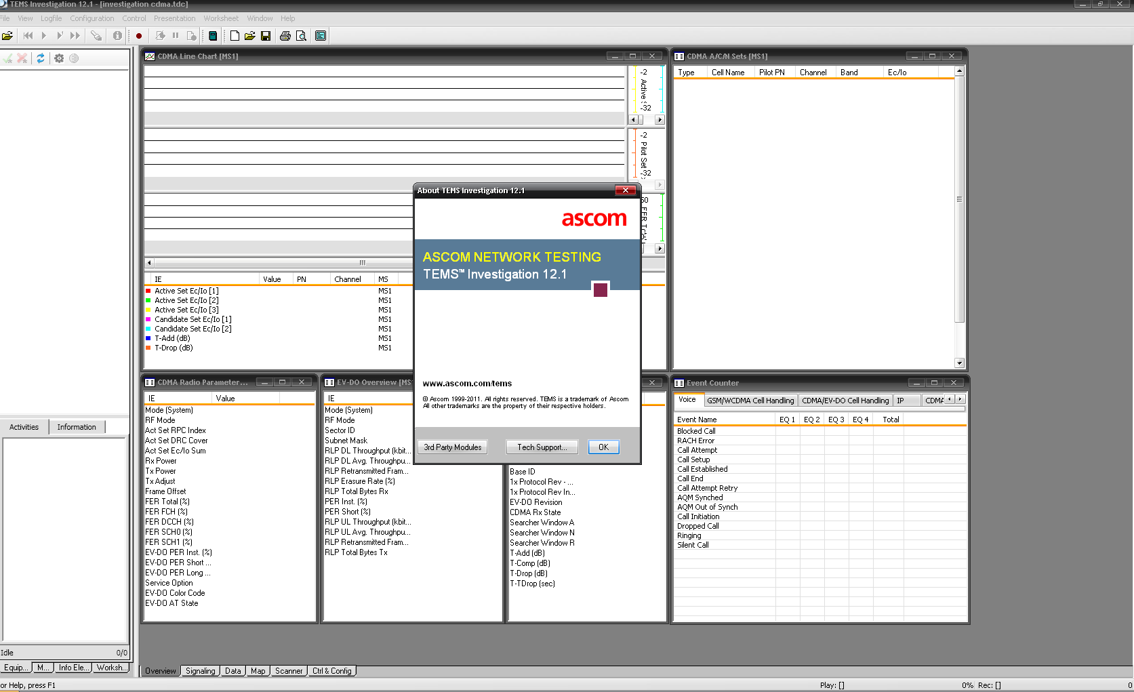The width and height of the screenshot is (1134, 692).
Task: Click the logfile information icon
Action: tap(117, 36)
